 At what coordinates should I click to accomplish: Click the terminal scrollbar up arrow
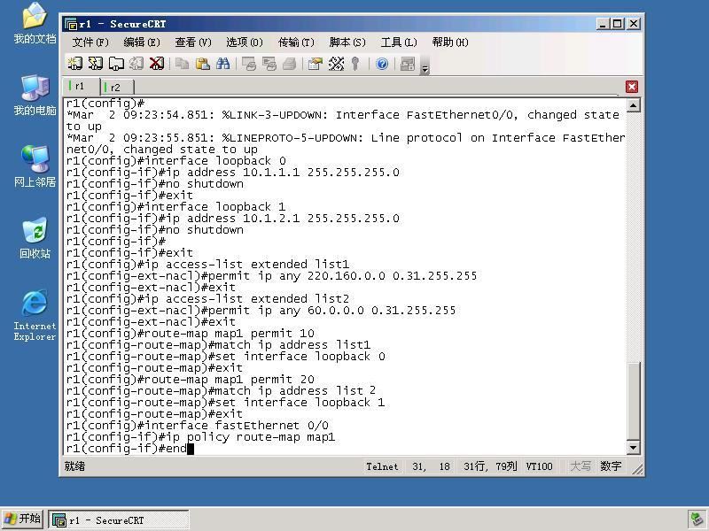pos(633,105)
